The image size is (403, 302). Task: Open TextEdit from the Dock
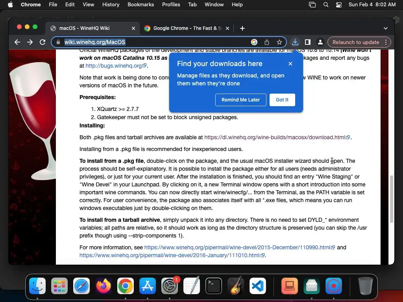pos(192,285)
